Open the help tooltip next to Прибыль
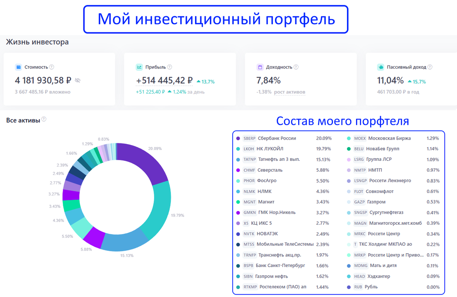457x297 pixels. pyautogui.click(x=169, y=67)
